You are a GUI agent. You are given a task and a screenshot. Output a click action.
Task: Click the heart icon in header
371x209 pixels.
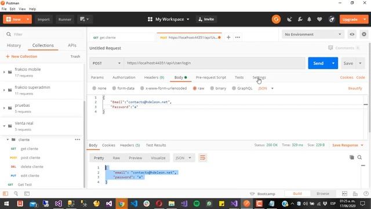(x=319, y=19)
